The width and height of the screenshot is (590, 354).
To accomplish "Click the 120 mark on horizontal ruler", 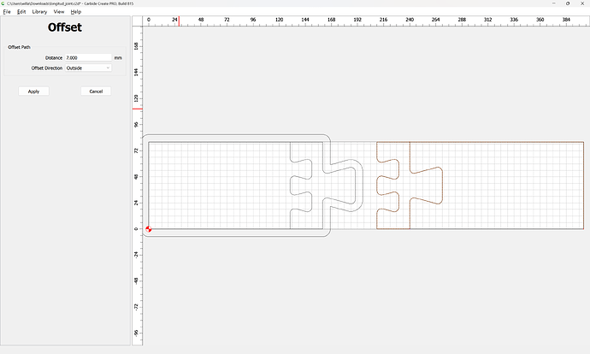I will coord(279,20).
